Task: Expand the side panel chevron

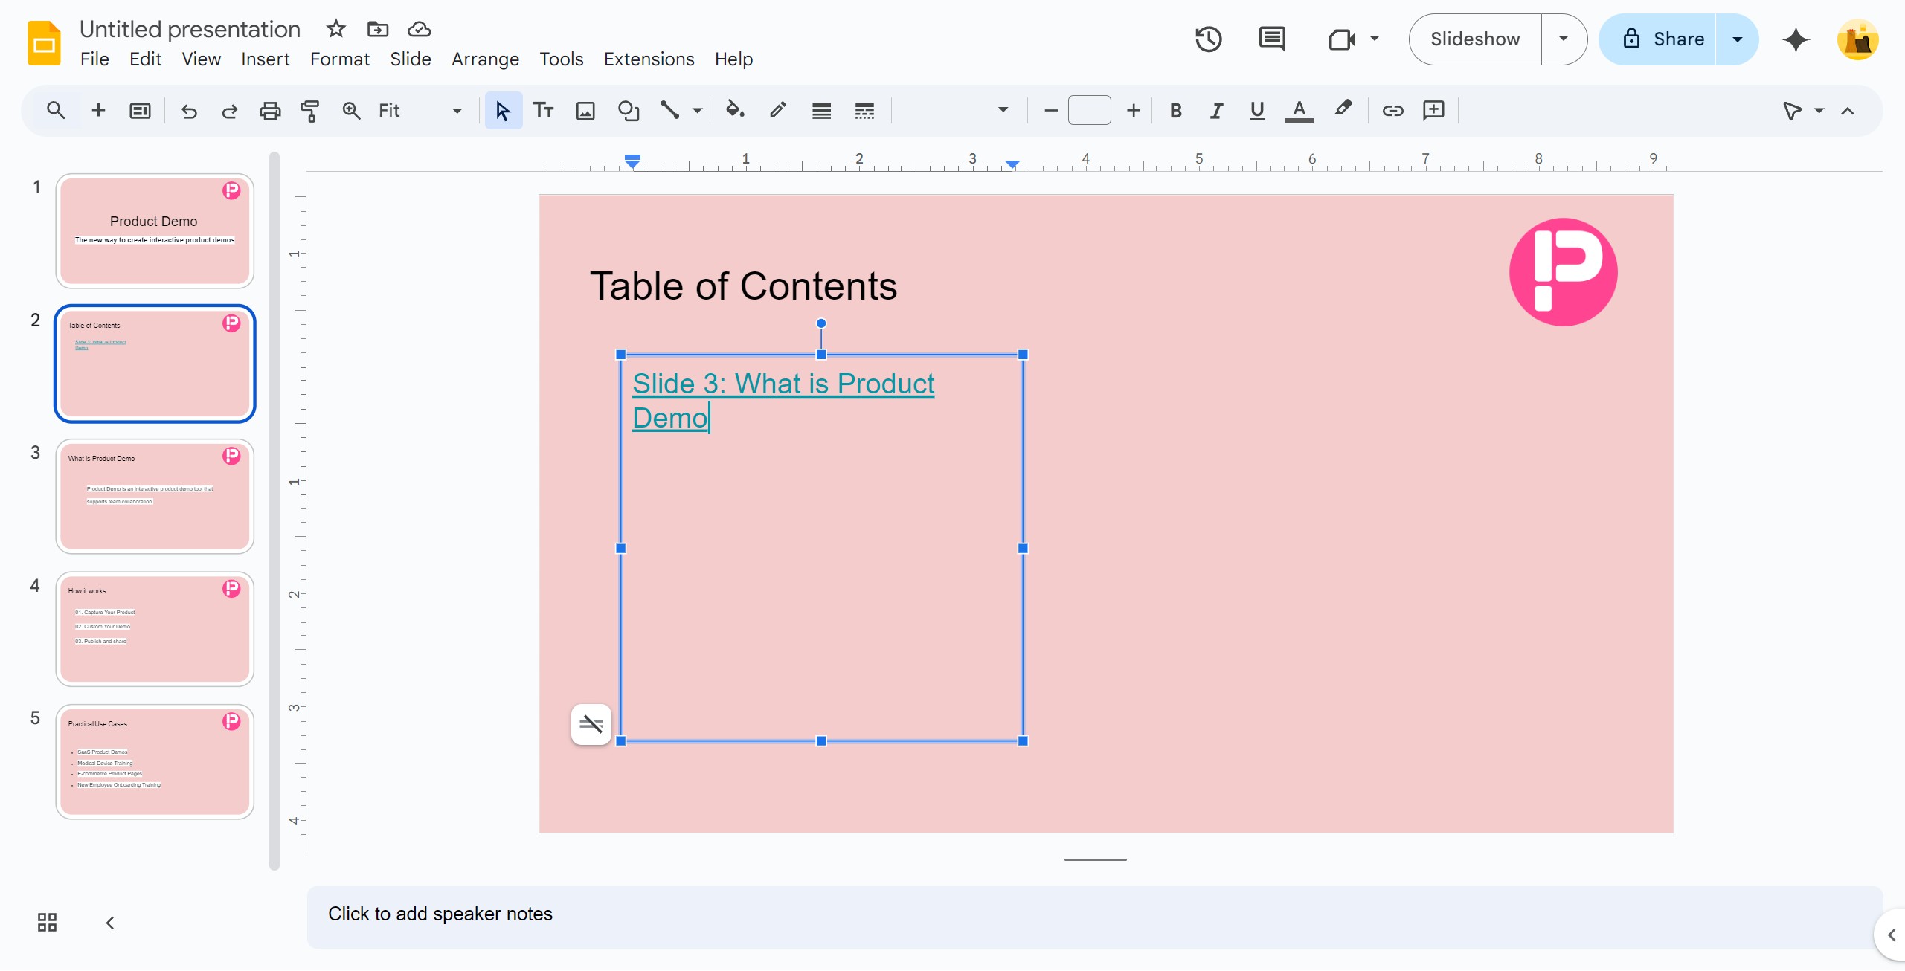Action: [x=1892, y=935]
